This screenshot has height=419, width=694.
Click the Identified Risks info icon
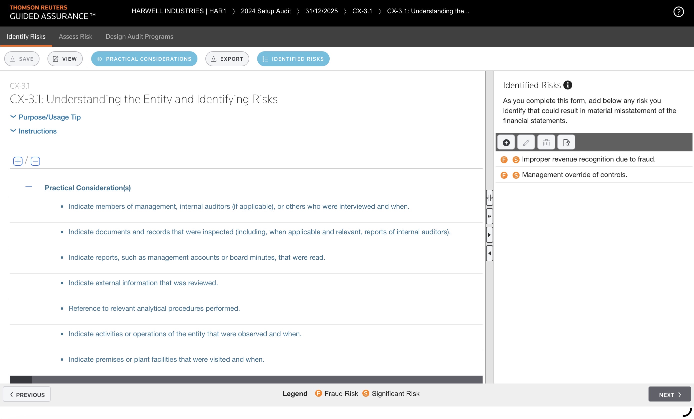pyautogui.click(x=568, y=85)
